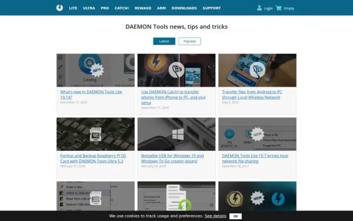This screenshot has height=221, width=353.
Task: Click SD card icon on USB-menu thumbnail
Action: [x=95, y=198]
